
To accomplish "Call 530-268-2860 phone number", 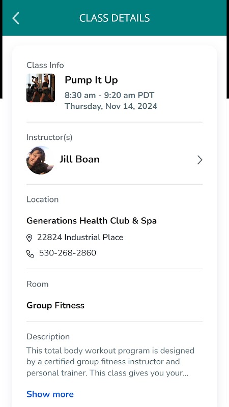I will tap(68, 253).
